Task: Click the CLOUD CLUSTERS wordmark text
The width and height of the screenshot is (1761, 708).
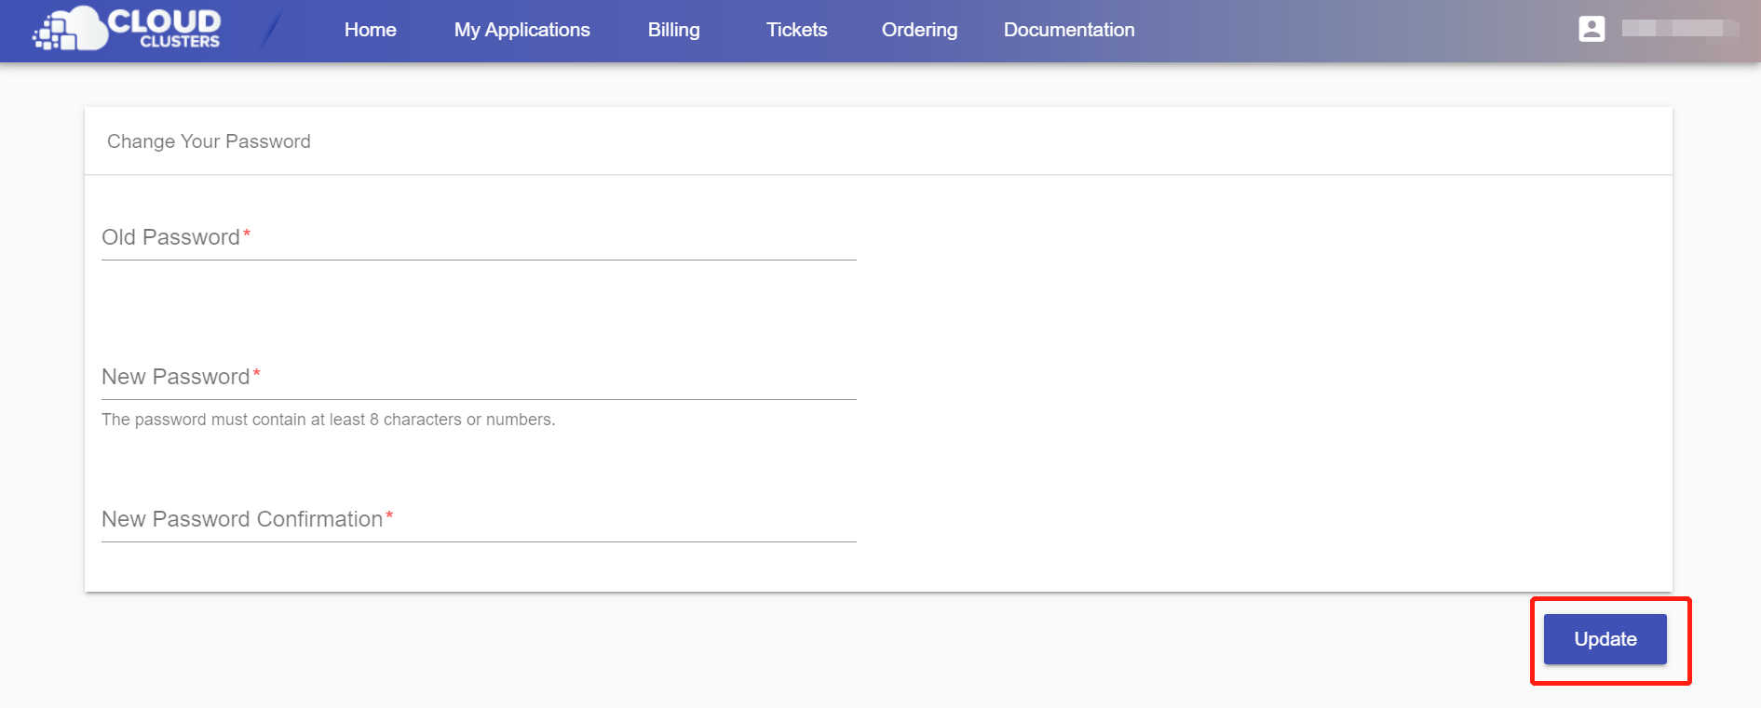Action: click(165, 28)
